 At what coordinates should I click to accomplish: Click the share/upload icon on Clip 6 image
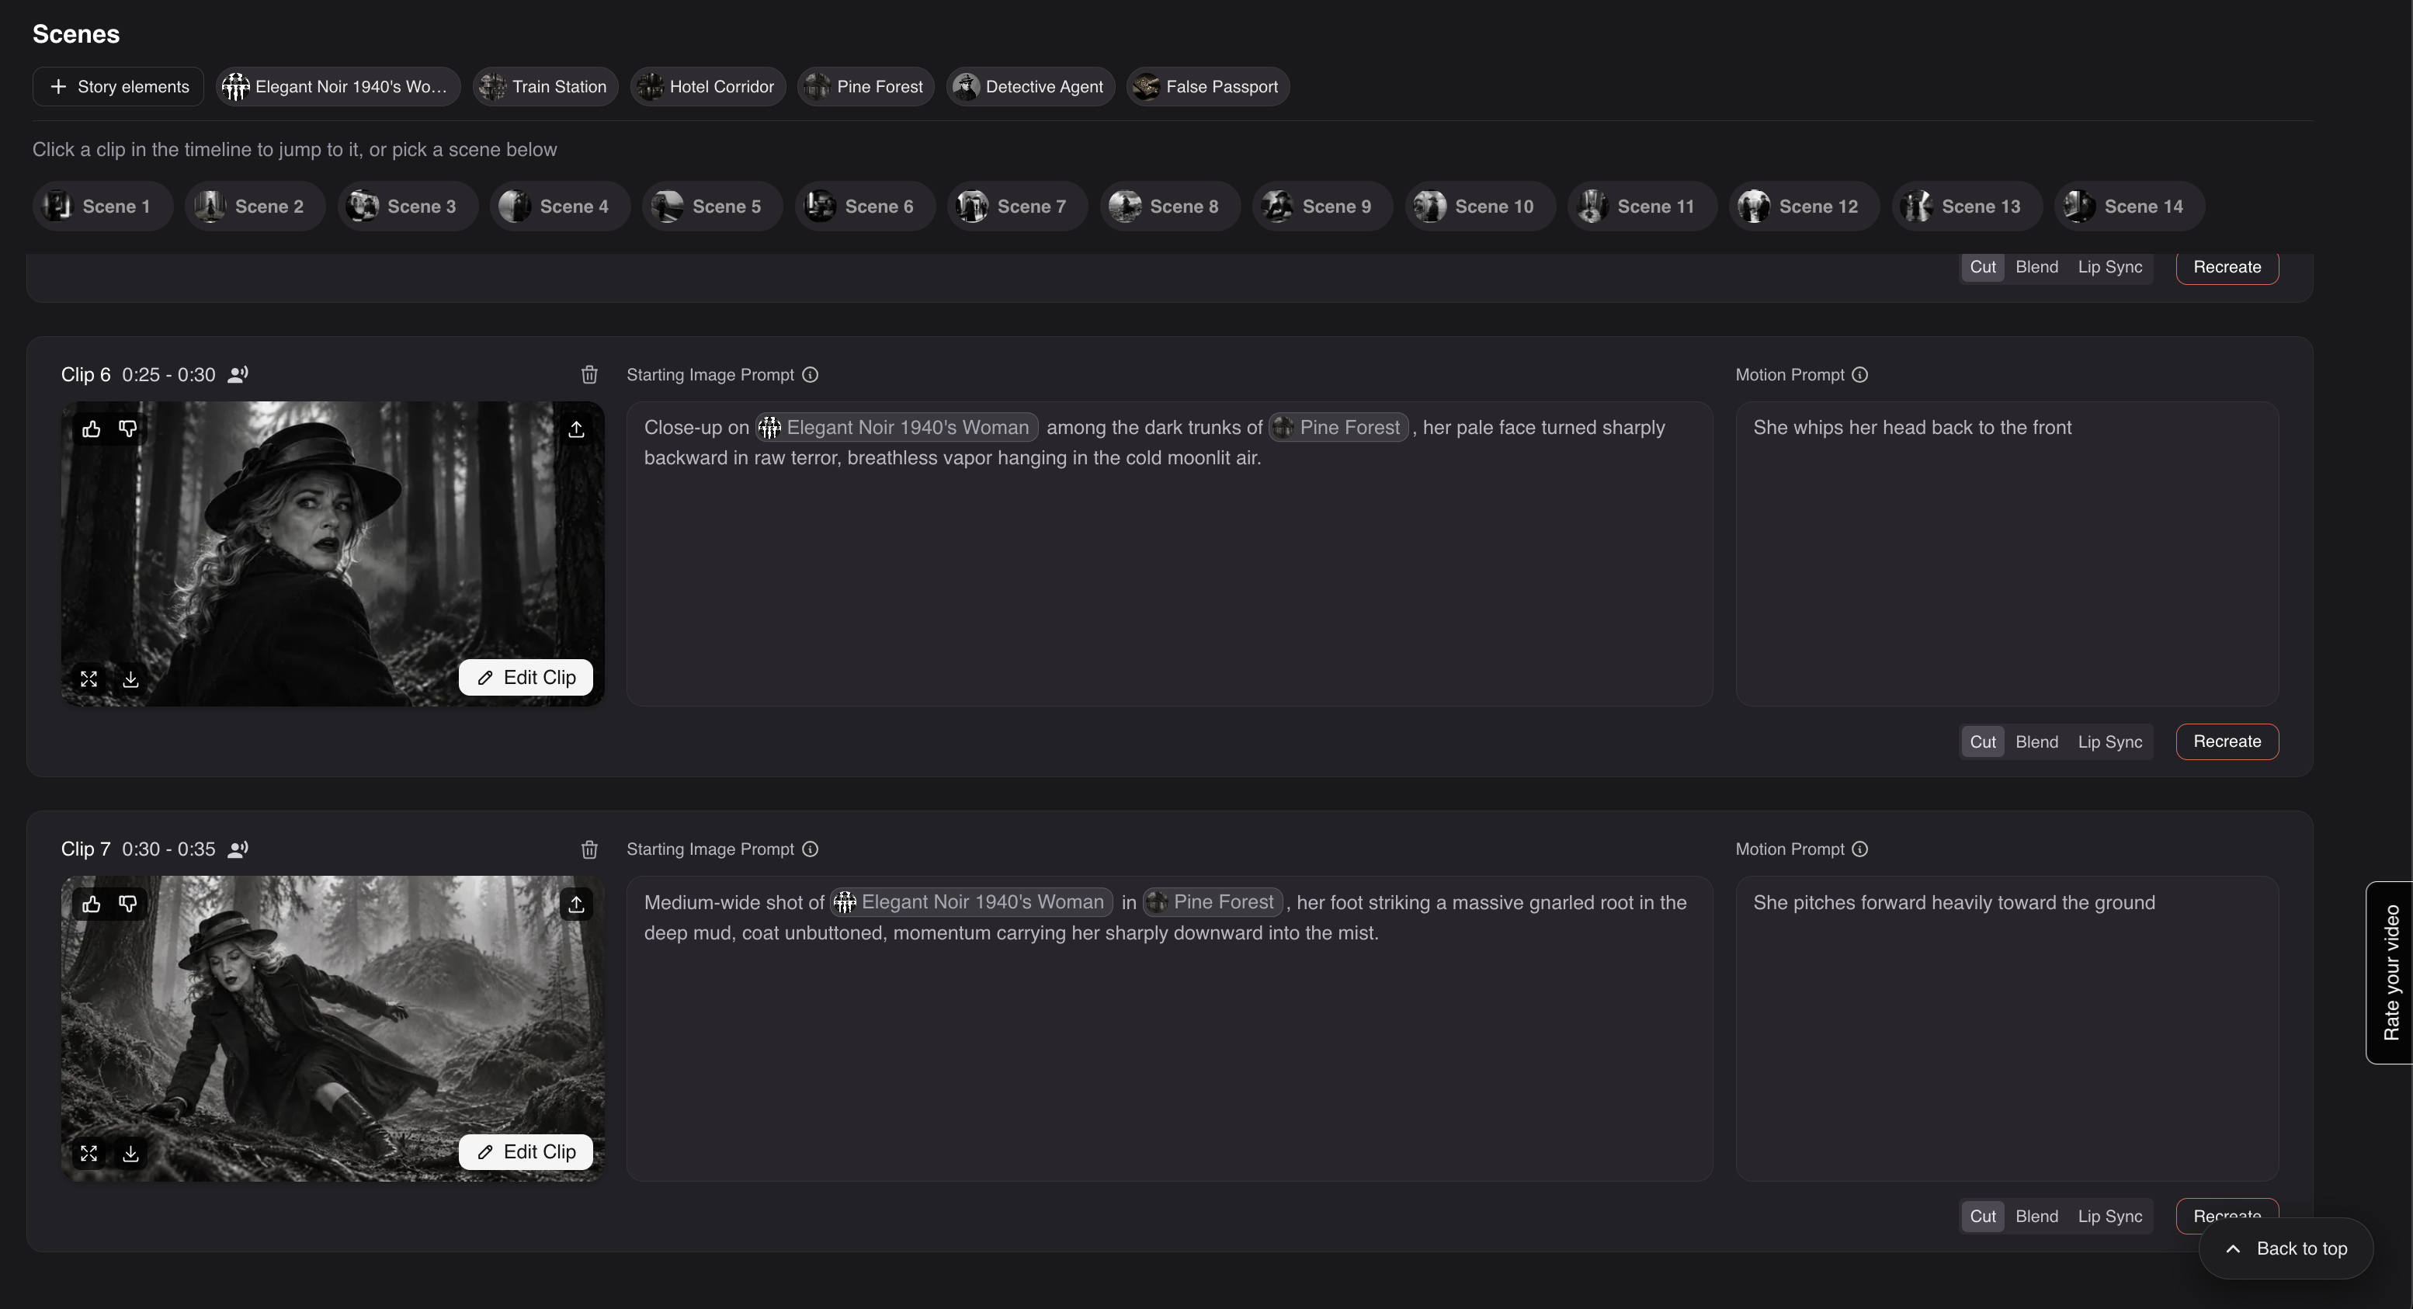point(576,429)
